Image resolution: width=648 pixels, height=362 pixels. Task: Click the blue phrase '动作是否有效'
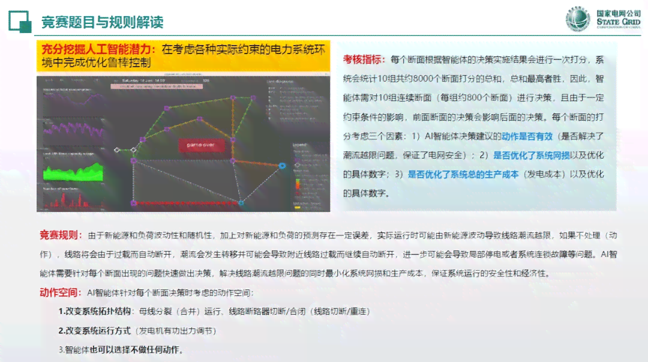coord(527,136)
